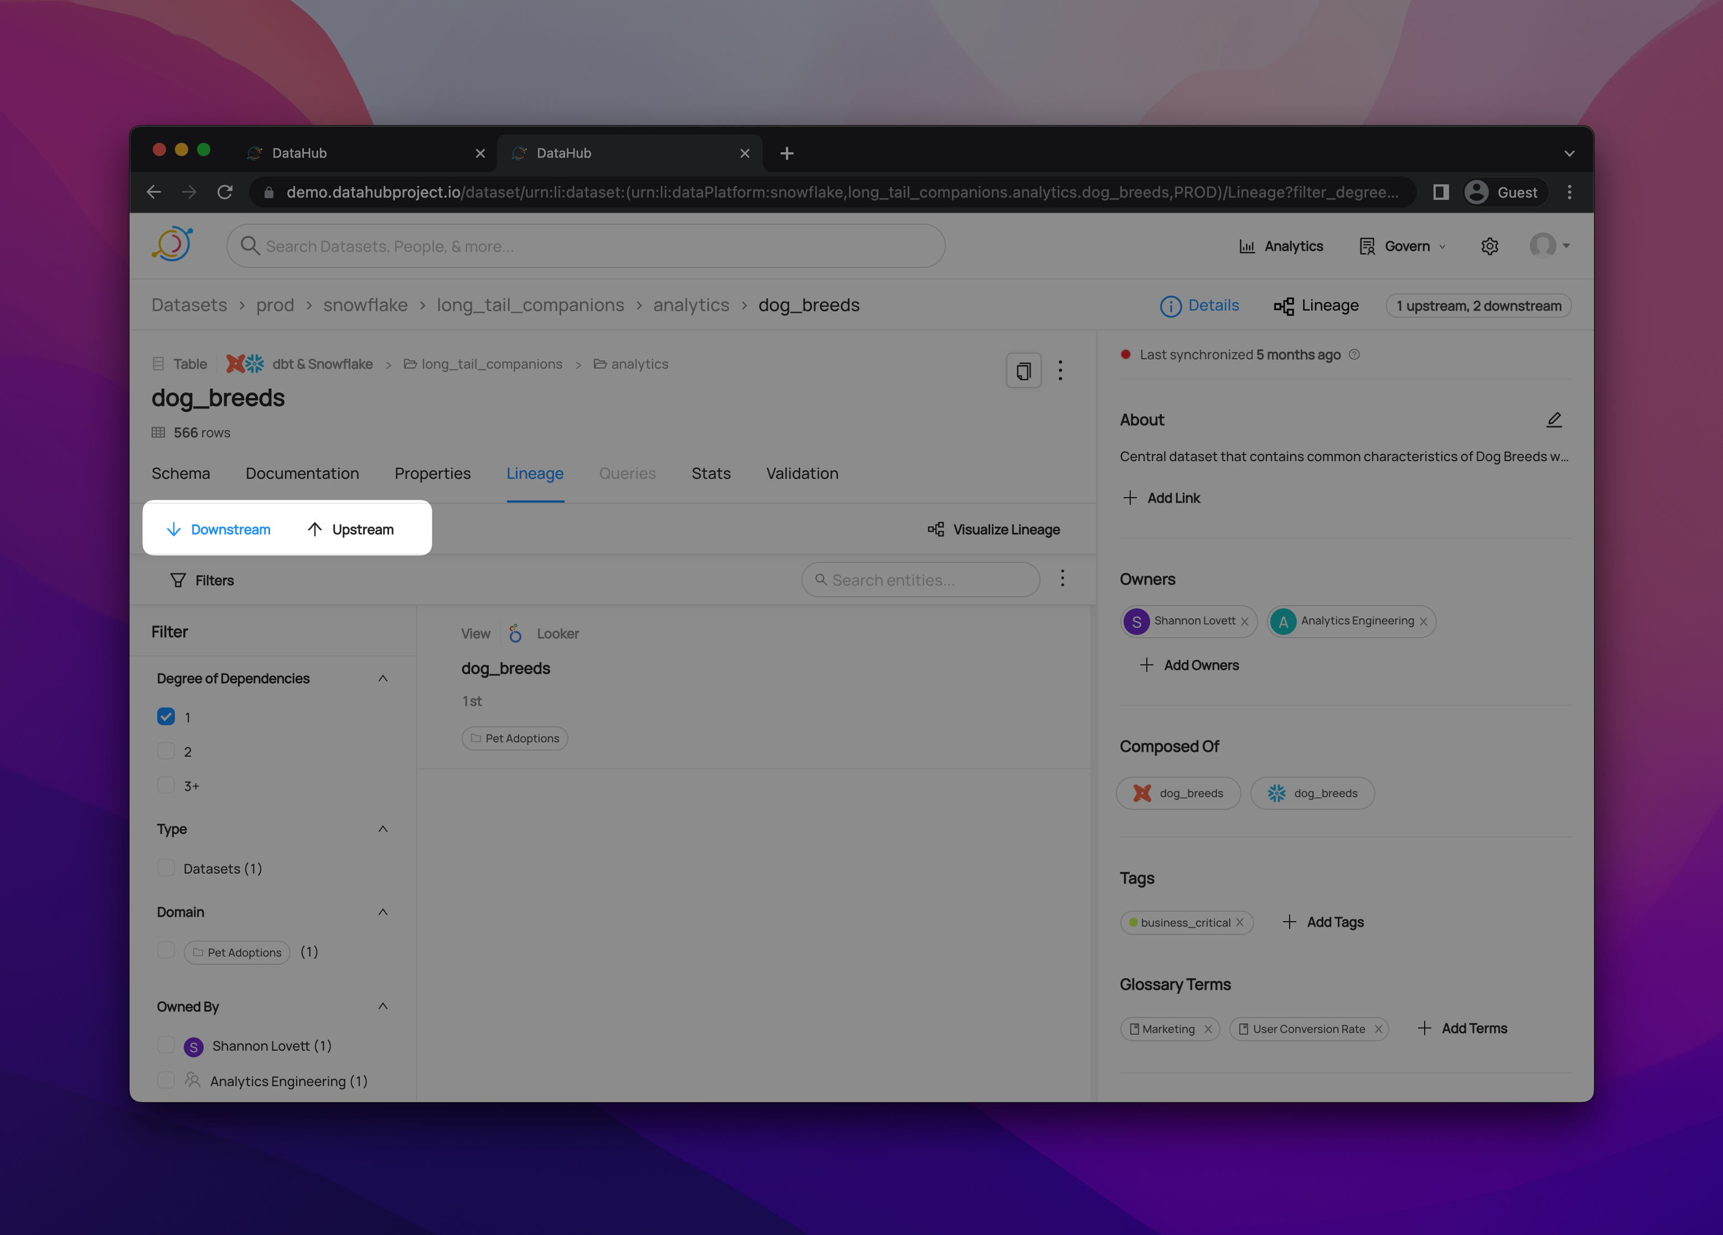Collapse the Owned By filter section
1723x1235 pixels.
(x=383, y=1006)
